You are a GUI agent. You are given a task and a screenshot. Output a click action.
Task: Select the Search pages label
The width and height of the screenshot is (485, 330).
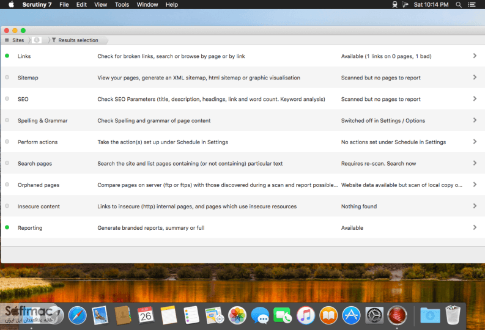click(35, 163)
